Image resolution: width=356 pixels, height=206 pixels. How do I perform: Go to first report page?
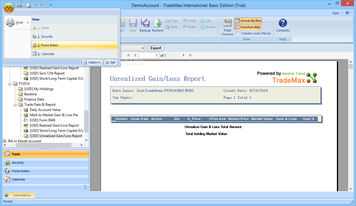click(x=128, y=55)
